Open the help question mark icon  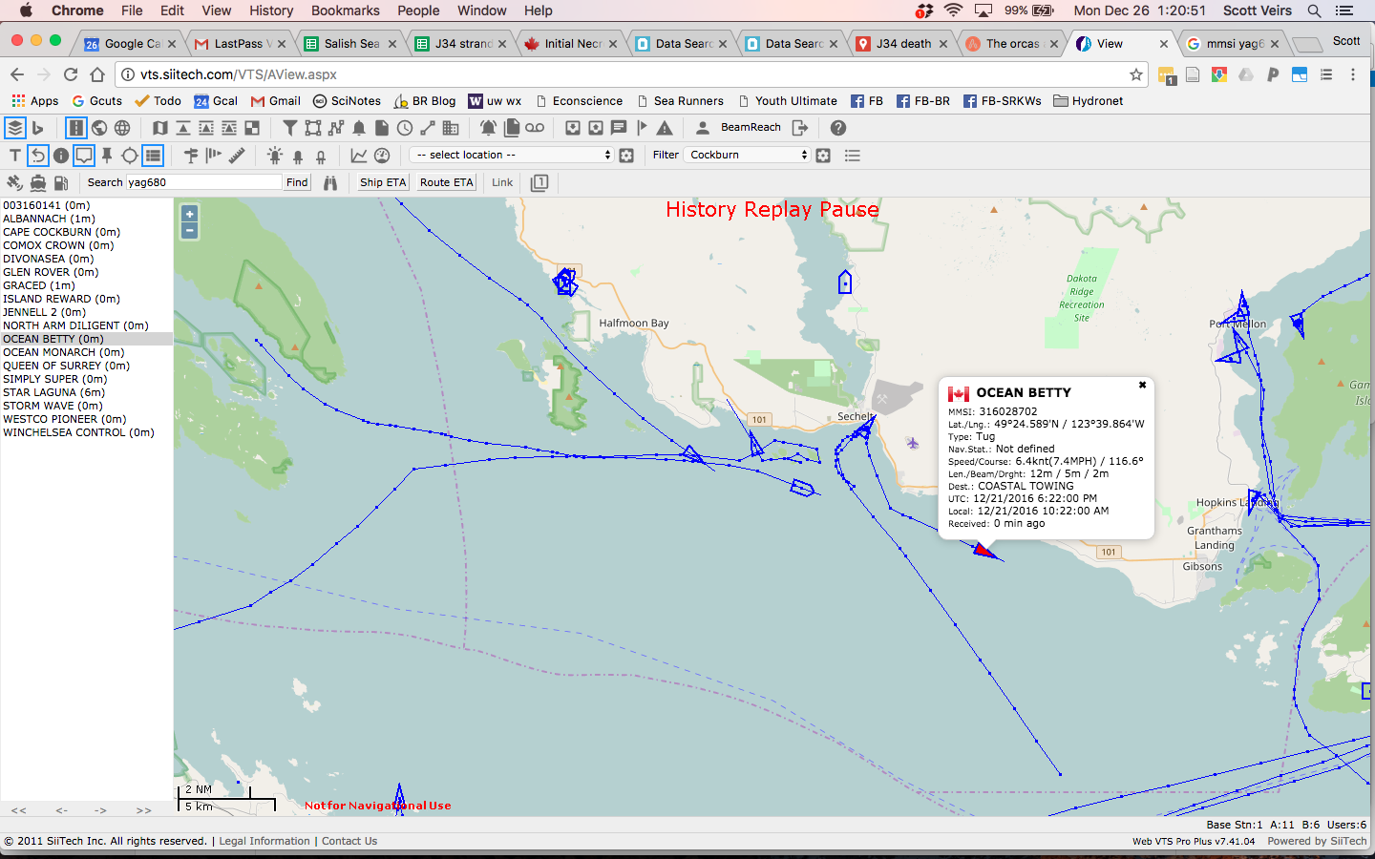838,128
